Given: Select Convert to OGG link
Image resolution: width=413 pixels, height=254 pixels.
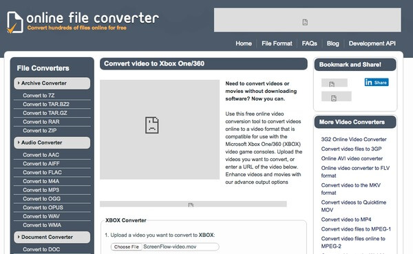Looking at the screenshot, I should point(41,199).
